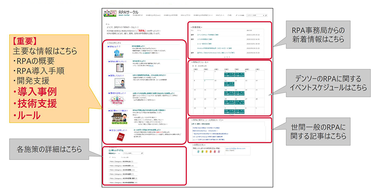Image resolution: width=379 pixels, height=189 pixels.
Task: Click the site search magnifier icon
Action: click(266, 15)
